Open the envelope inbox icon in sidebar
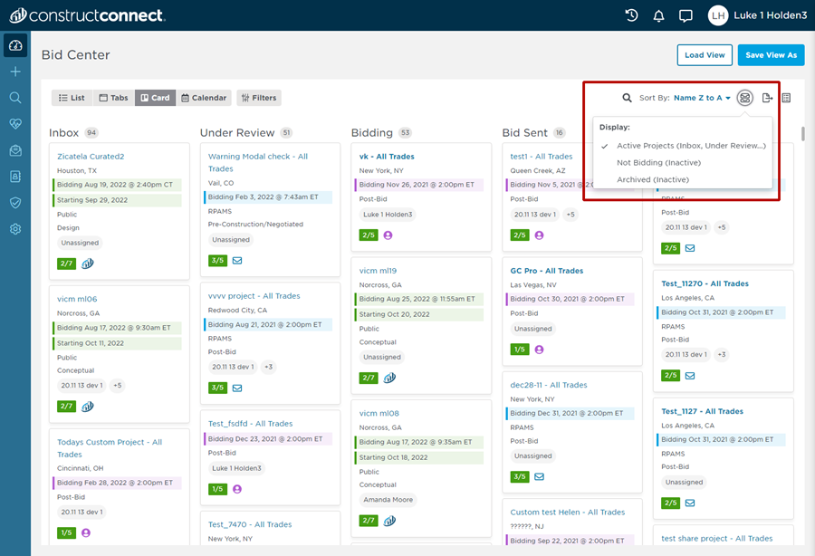The image size is (815, 556). click(x=15, y=150)
